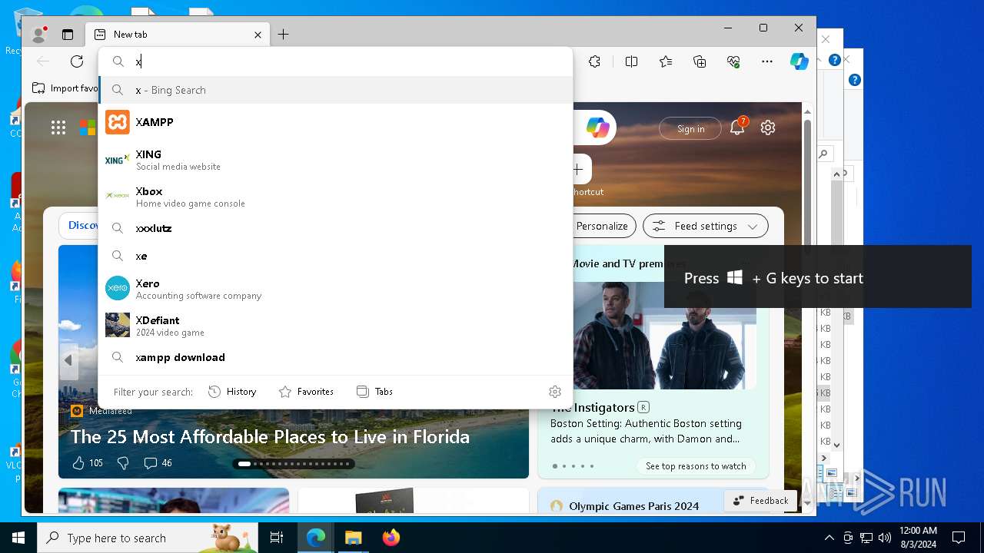
Task: Show hidden tray icons chevron
Action: point(829,538)
